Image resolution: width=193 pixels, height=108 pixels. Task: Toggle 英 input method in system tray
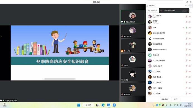pyautogui.click(x=170, y=105)
